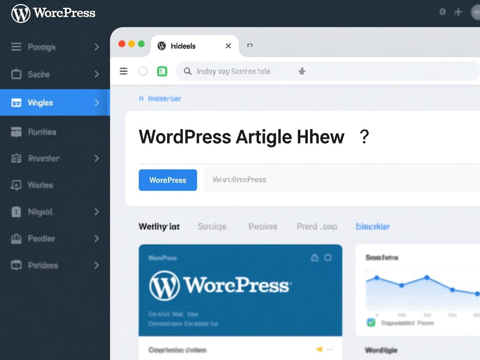Click the notification bell in the top bar
The image size is (480, 360).
tap(442, 12)
